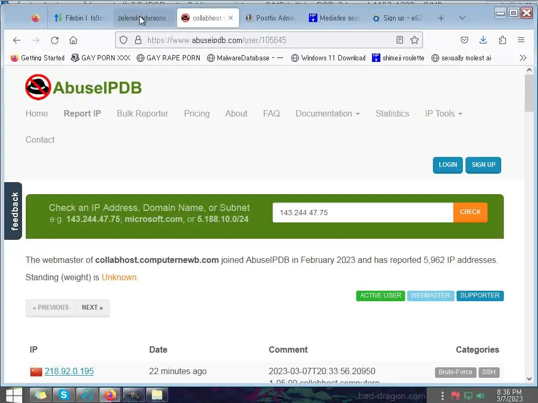Open a new tab with plus button
538x403 pixels.
[x=441, y=18]
